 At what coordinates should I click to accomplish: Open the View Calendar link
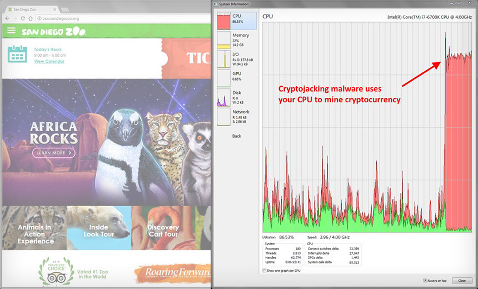(x=49, y=61)
